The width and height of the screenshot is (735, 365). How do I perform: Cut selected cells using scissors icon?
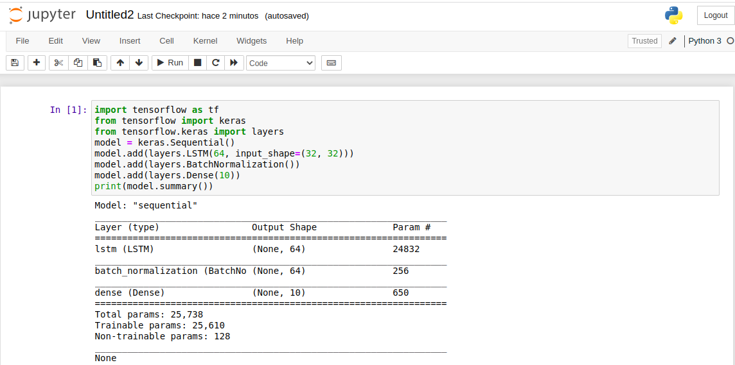(58, 63)
